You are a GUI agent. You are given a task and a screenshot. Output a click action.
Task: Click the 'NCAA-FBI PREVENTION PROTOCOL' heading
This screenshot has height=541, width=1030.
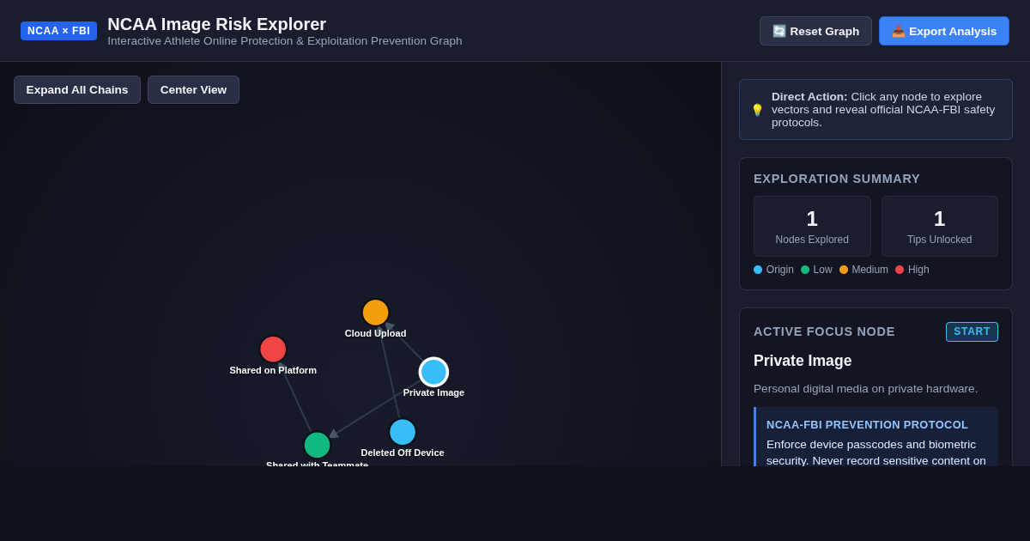coord(867,424)
